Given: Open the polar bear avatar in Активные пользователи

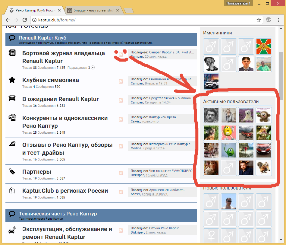Looking at the screenshot, I should click(x=246, y=115).
